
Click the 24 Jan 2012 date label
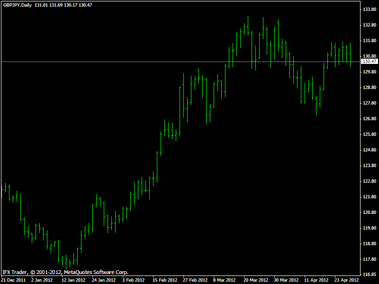(104, 280)
